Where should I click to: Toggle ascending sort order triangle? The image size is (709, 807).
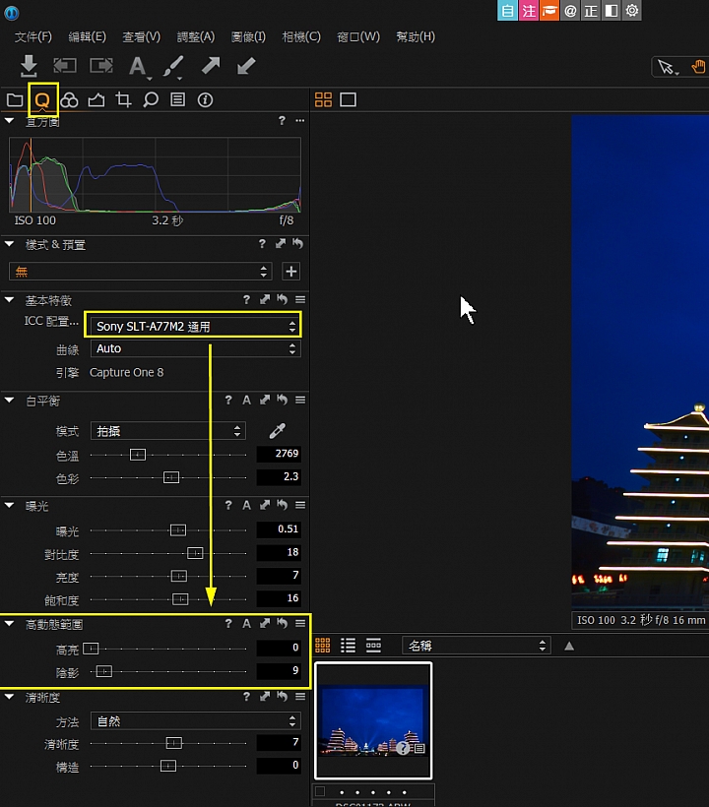[569, 646]
